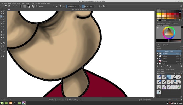Open the layer blending mode Normal dropdown
The width and height of the screenshot is (183, 105).
coord(168,49)
